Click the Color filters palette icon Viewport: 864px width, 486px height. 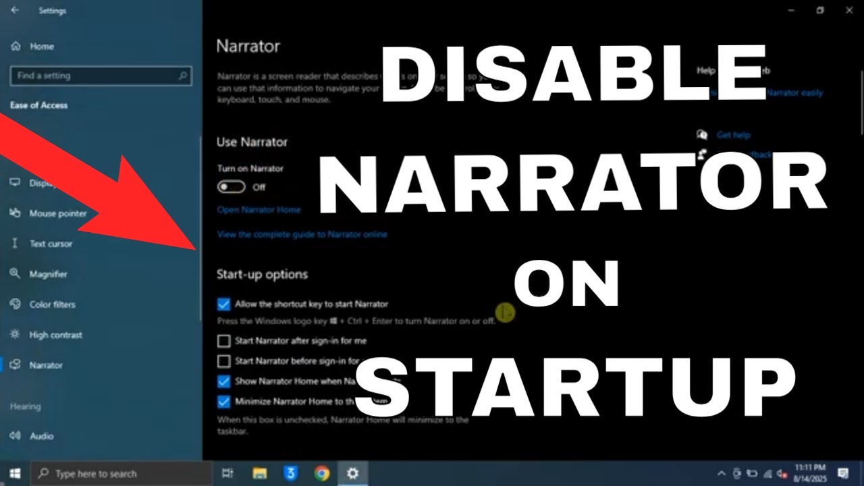pos(15,304)
